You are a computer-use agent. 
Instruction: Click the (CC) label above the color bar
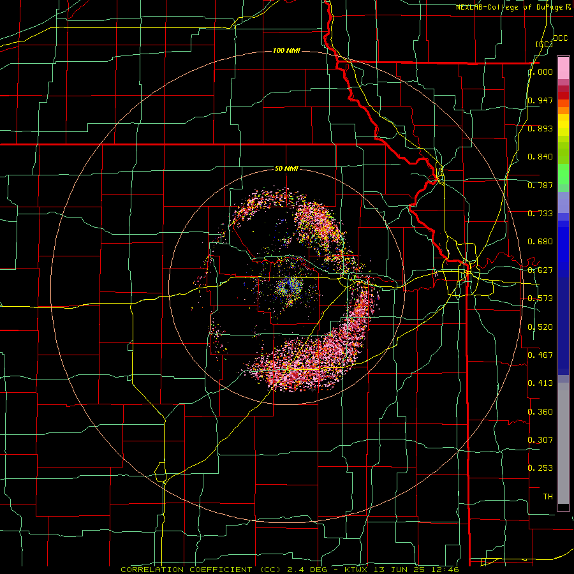tap(545, 44)
